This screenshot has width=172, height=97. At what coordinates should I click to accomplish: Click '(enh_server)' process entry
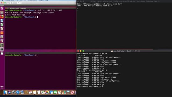click(105, 79)
